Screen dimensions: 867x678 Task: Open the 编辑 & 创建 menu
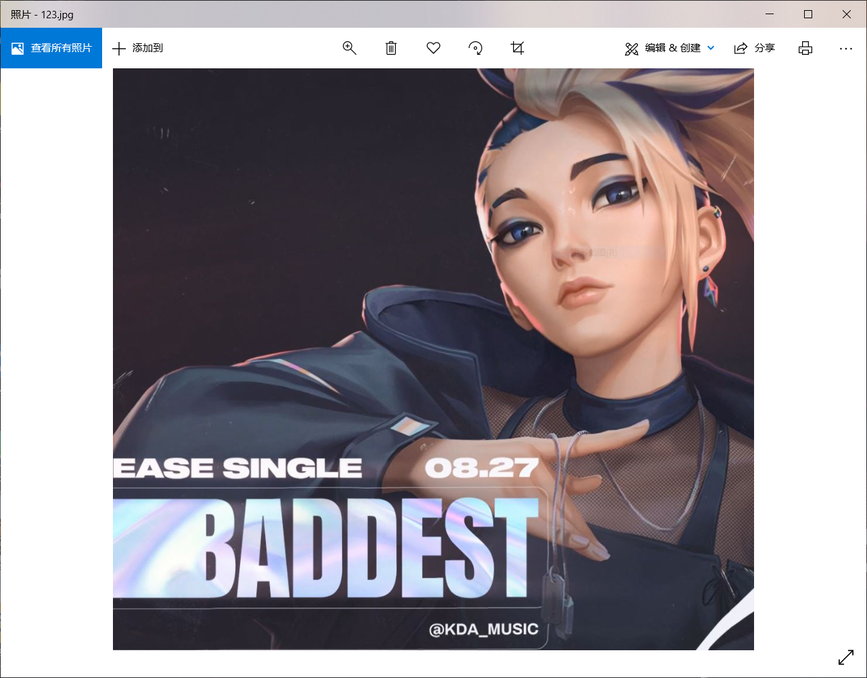tap(670, 48)
